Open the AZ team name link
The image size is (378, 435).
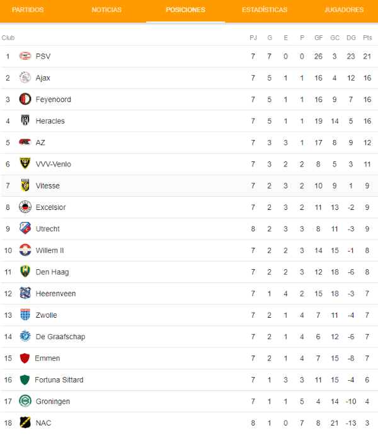40,142
